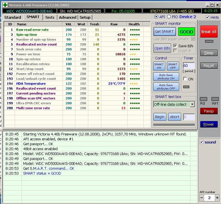Toggle the sound checkbox
221x204 pixels.
pyautogui.click(x=202, y=142)
